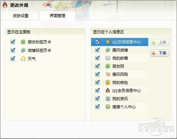Toggle the 天气 checkbox
The height and width of the screenshot is (139, 177).
[x=13, y=59]
